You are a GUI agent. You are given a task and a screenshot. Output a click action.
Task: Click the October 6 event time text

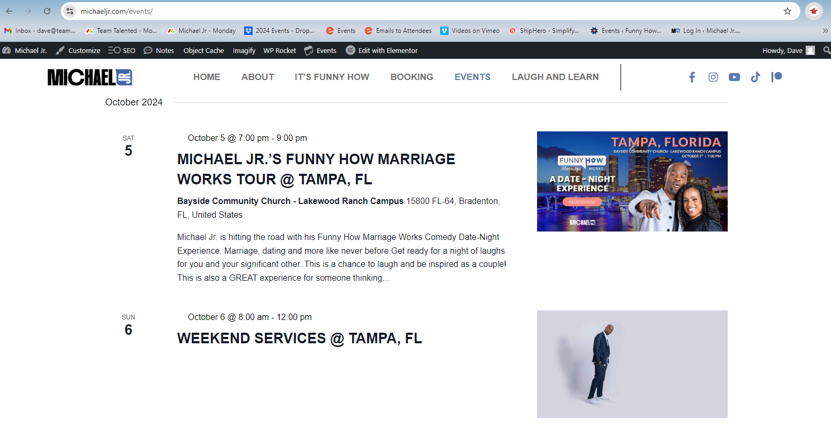pyautogui.click(x=250, y=317)
